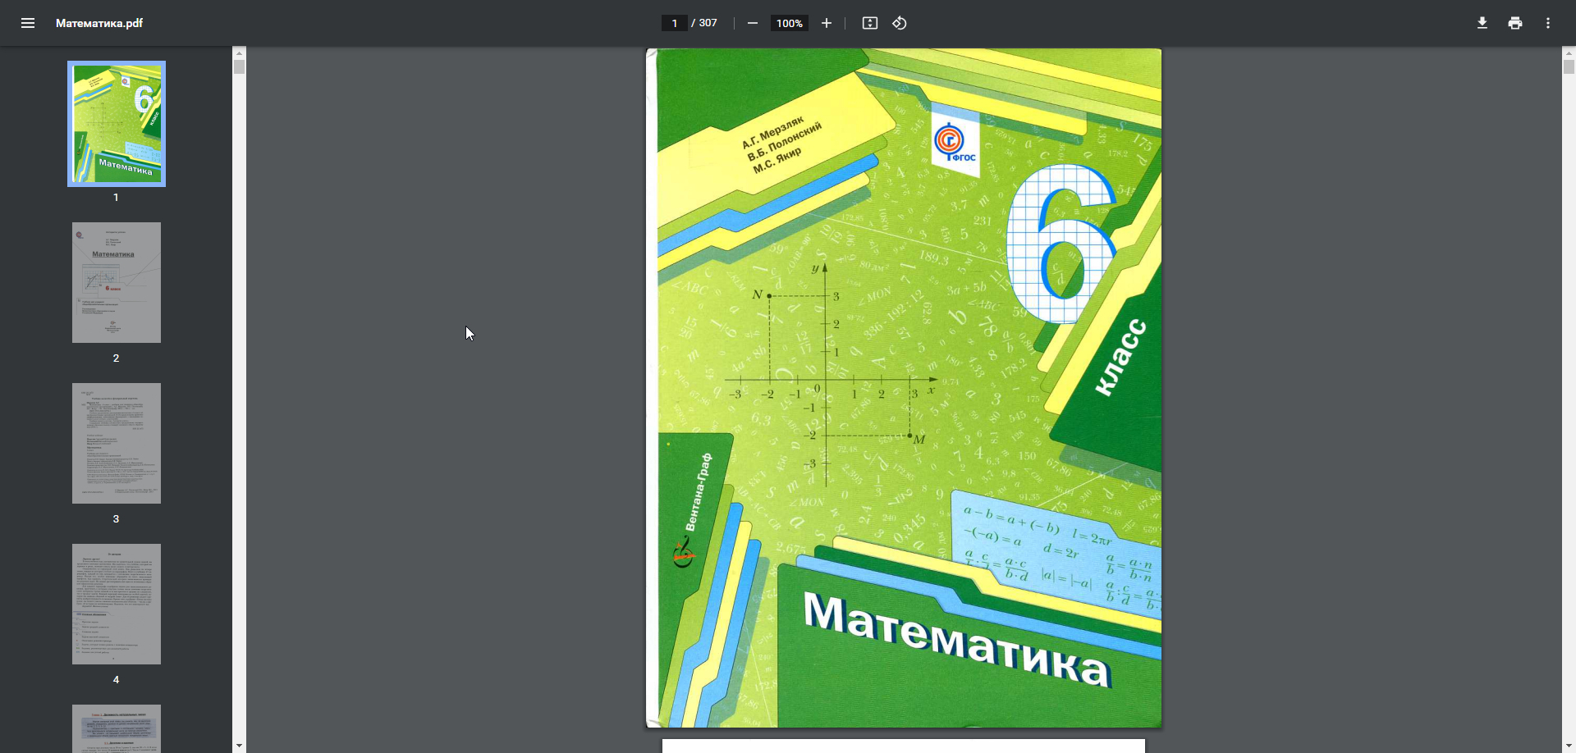Click the zoom in plus icon
Image resolution: width=1576 pixels, height=753 pixels.
(x=827, y=23)
